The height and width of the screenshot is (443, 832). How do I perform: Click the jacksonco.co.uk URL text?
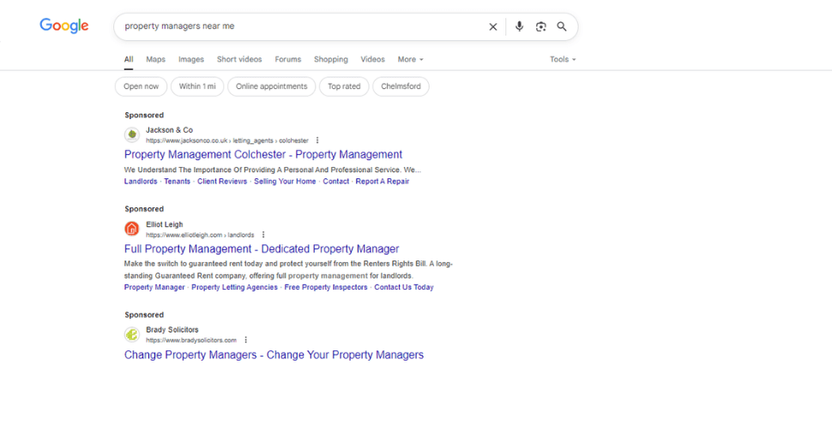coord(227,141)
